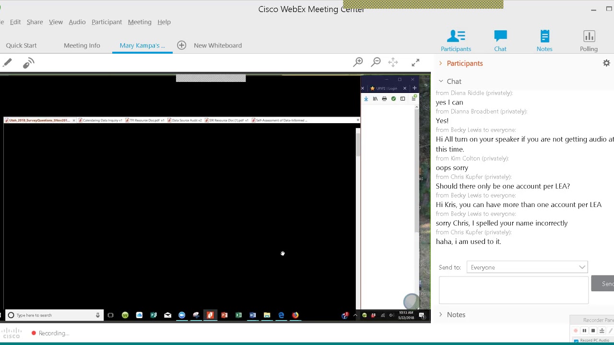Zoom out of shared content
The height and width of the screenshot is (345, 614).
click(x=376, y=62)
